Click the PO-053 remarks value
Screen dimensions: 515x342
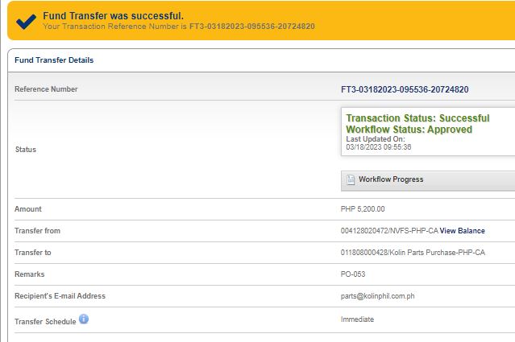[353, 274]
